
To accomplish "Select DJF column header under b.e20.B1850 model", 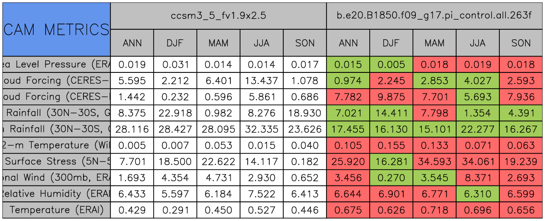I will click(x=391, y=43).
